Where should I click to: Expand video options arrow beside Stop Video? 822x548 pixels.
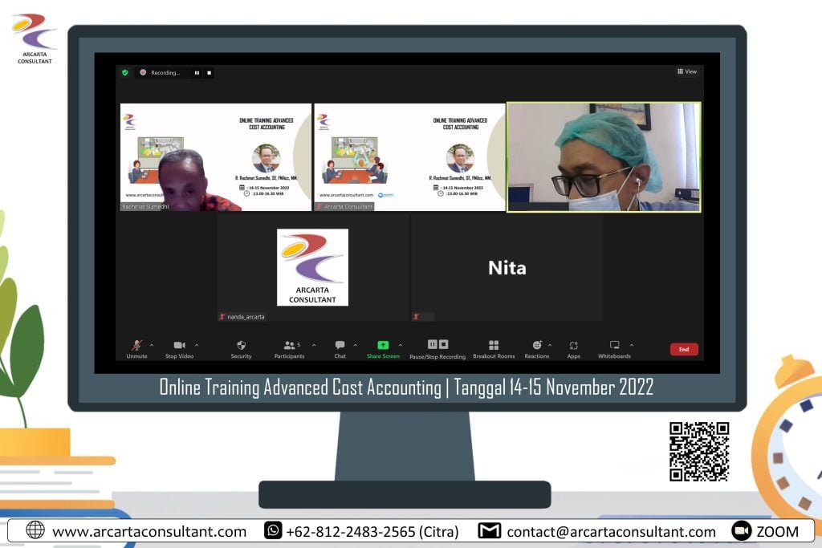click(197, 345)
